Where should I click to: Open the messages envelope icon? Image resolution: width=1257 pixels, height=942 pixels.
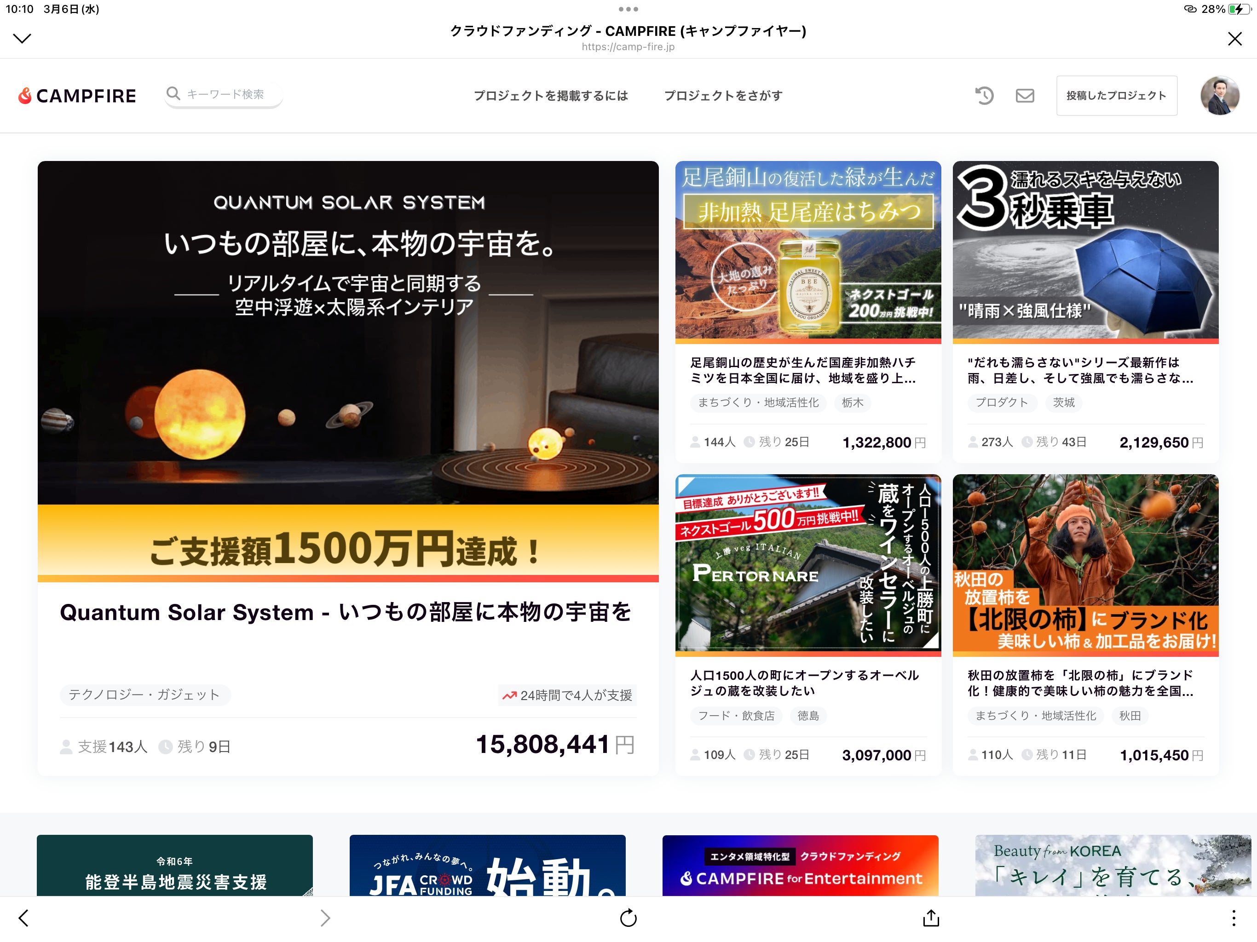[1025, 96]
